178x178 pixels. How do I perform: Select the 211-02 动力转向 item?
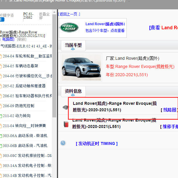coord(15,116)
